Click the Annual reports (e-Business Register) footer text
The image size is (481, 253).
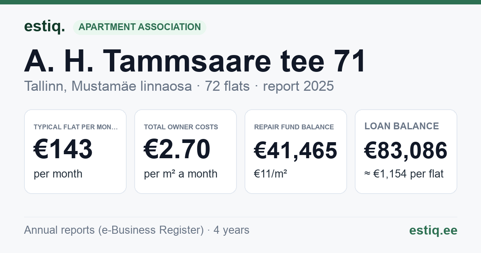[137, 230]
